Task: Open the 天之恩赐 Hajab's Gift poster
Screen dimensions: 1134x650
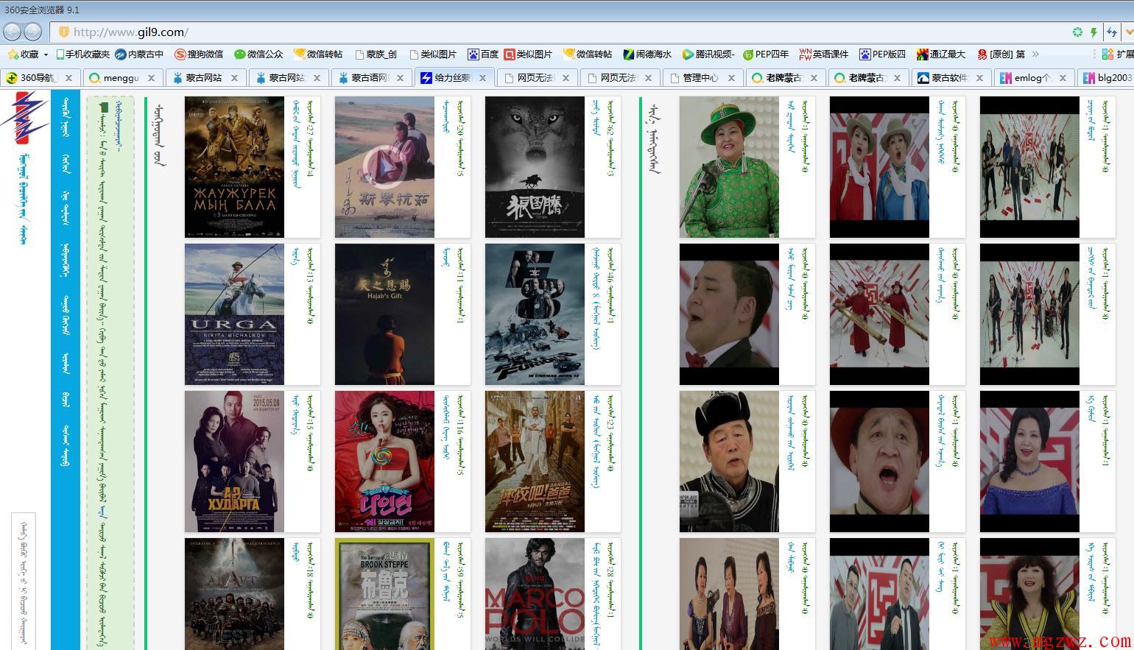Action: 384,314
